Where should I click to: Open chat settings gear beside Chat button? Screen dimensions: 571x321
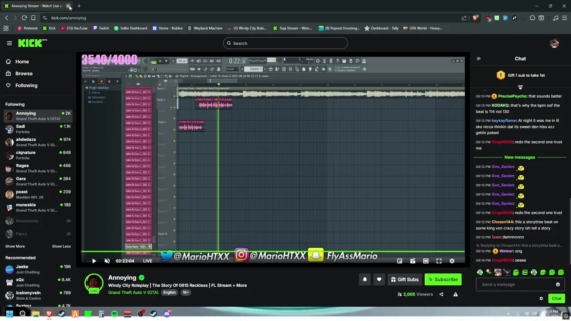pos(541,299)
